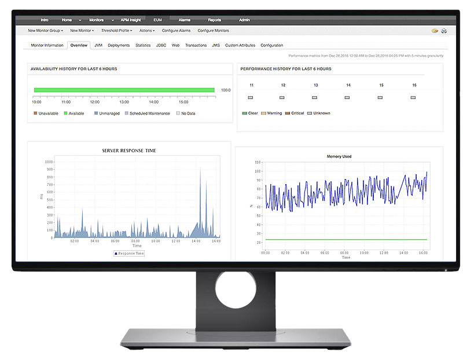The height and width of the screenshot is (359, 463).
Task: Click the Clear status legend icon
Action: 245,113
